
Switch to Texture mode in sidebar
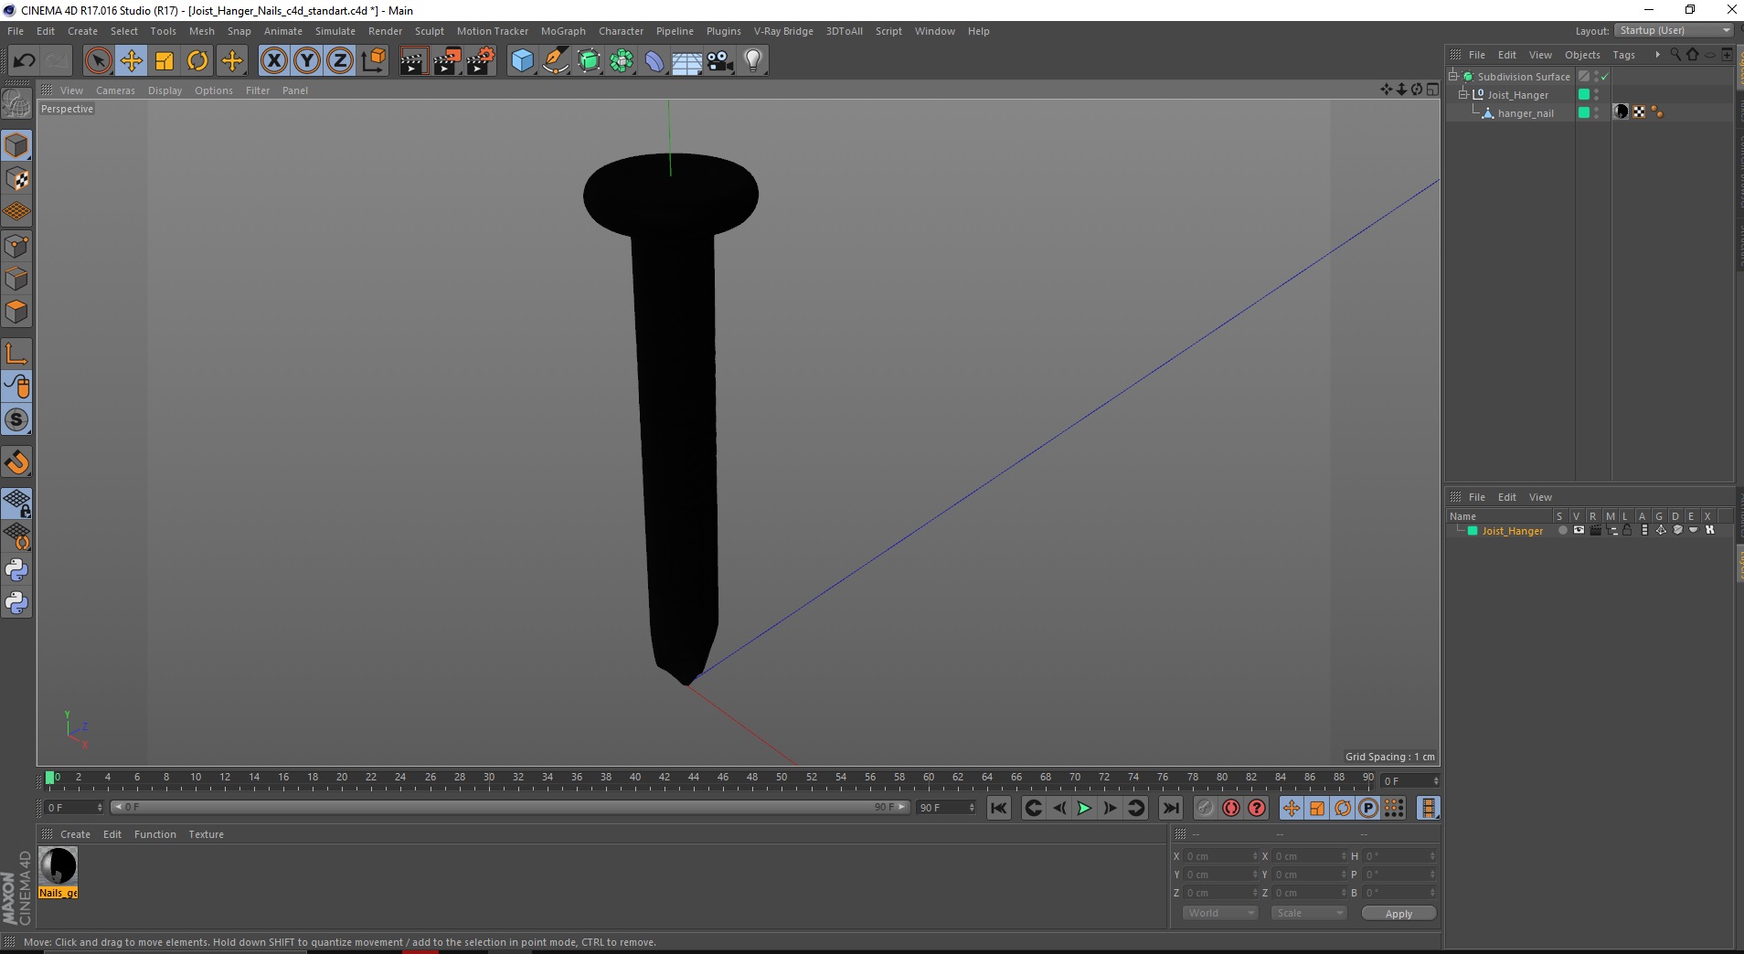(x=16, y=179)
